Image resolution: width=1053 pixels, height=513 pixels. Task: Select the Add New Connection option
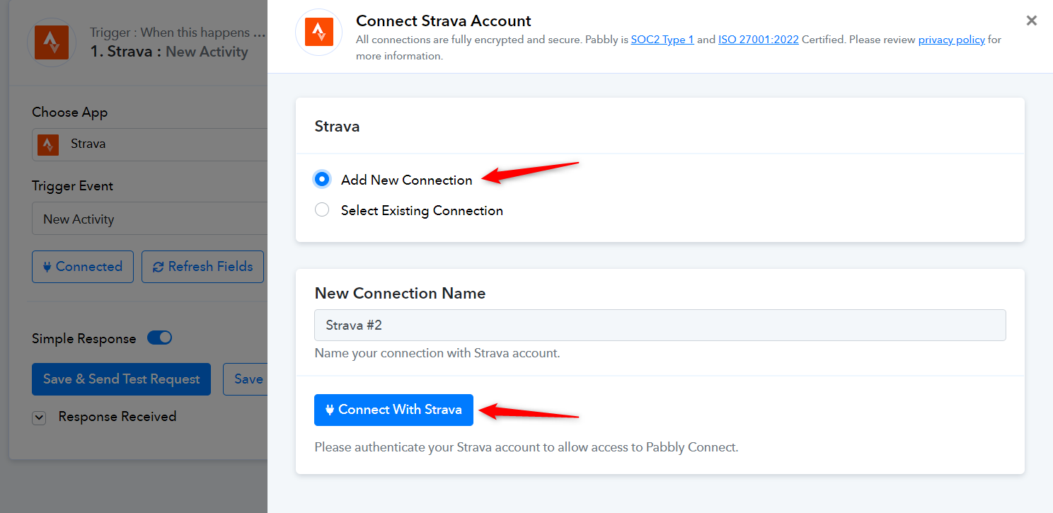click(322, 180)
